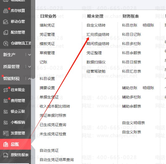Open 辅助余额表 link
The width and height of the screenshot is (166, 164).
coord(132,106)
